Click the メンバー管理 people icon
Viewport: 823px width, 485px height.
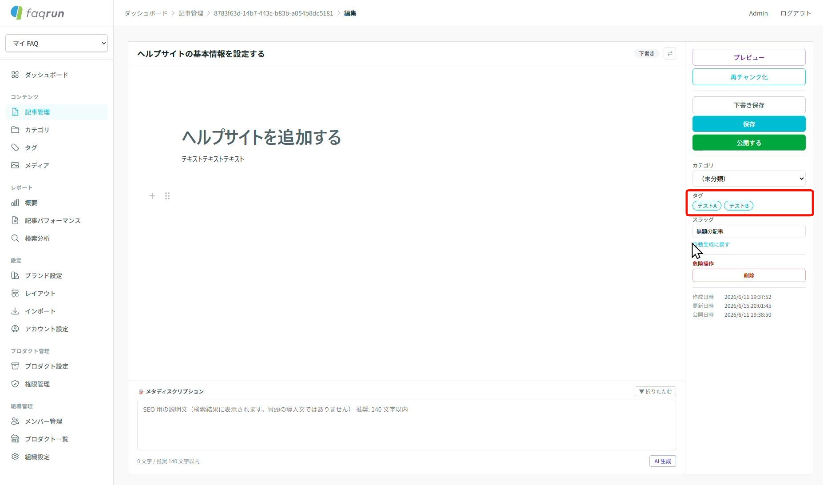[15, 421]
